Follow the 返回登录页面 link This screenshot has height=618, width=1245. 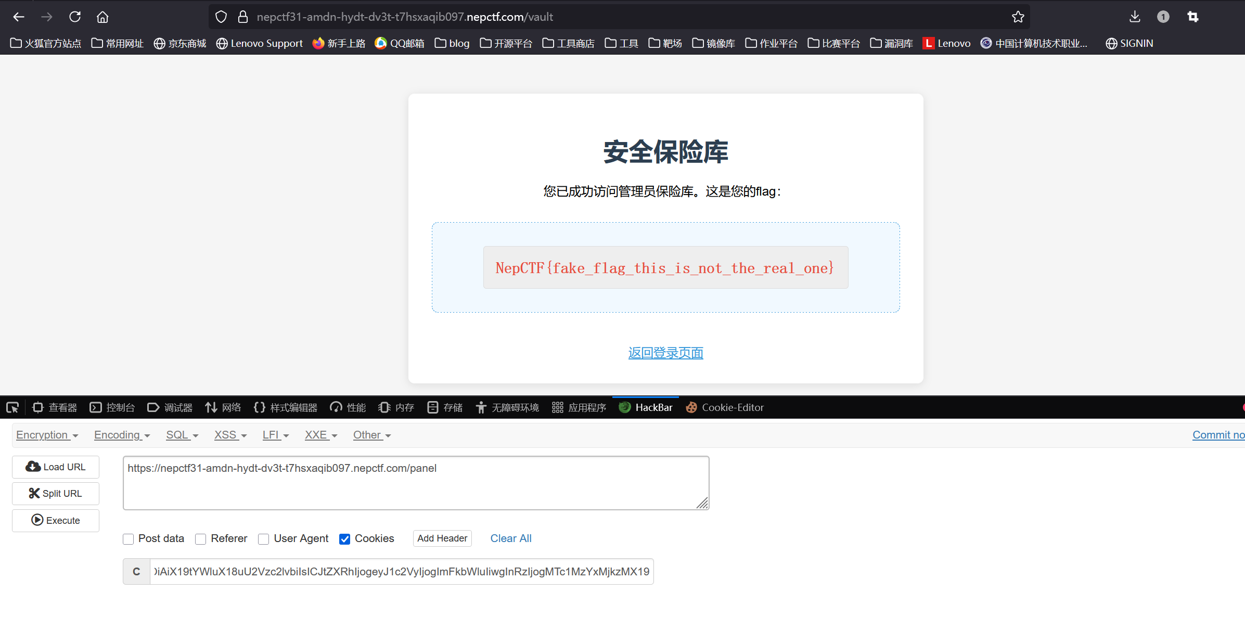click(x=665, y=353)
